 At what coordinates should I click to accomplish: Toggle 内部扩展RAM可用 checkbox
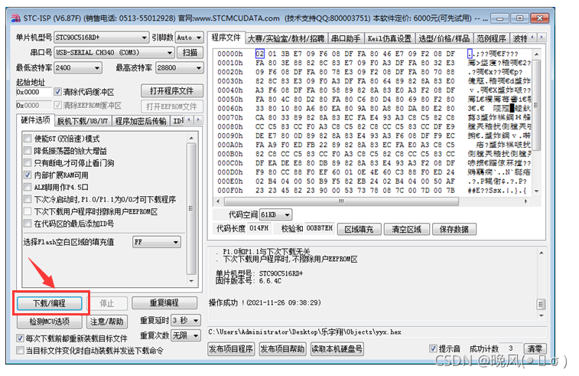[28, 175]
